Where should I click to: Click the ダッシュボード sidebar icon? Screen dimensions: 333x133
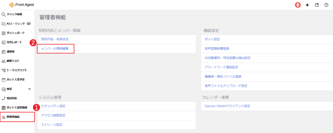click(4, 33)
